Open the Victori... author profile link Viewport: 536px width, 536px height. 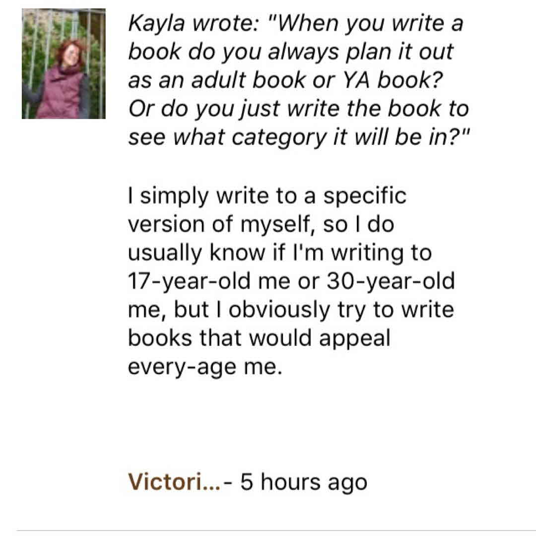[174, 481]
